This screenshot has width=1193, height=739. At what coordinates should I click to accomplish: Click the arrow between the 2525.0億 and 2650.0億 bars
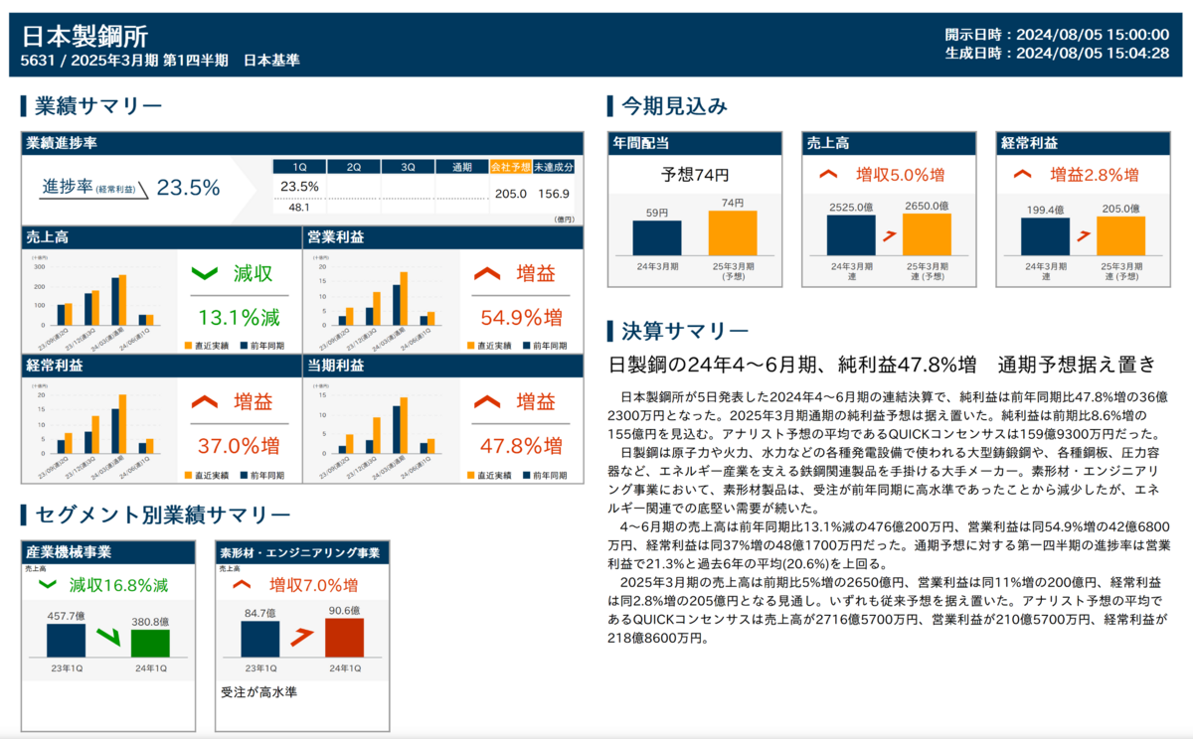point(890,236)
